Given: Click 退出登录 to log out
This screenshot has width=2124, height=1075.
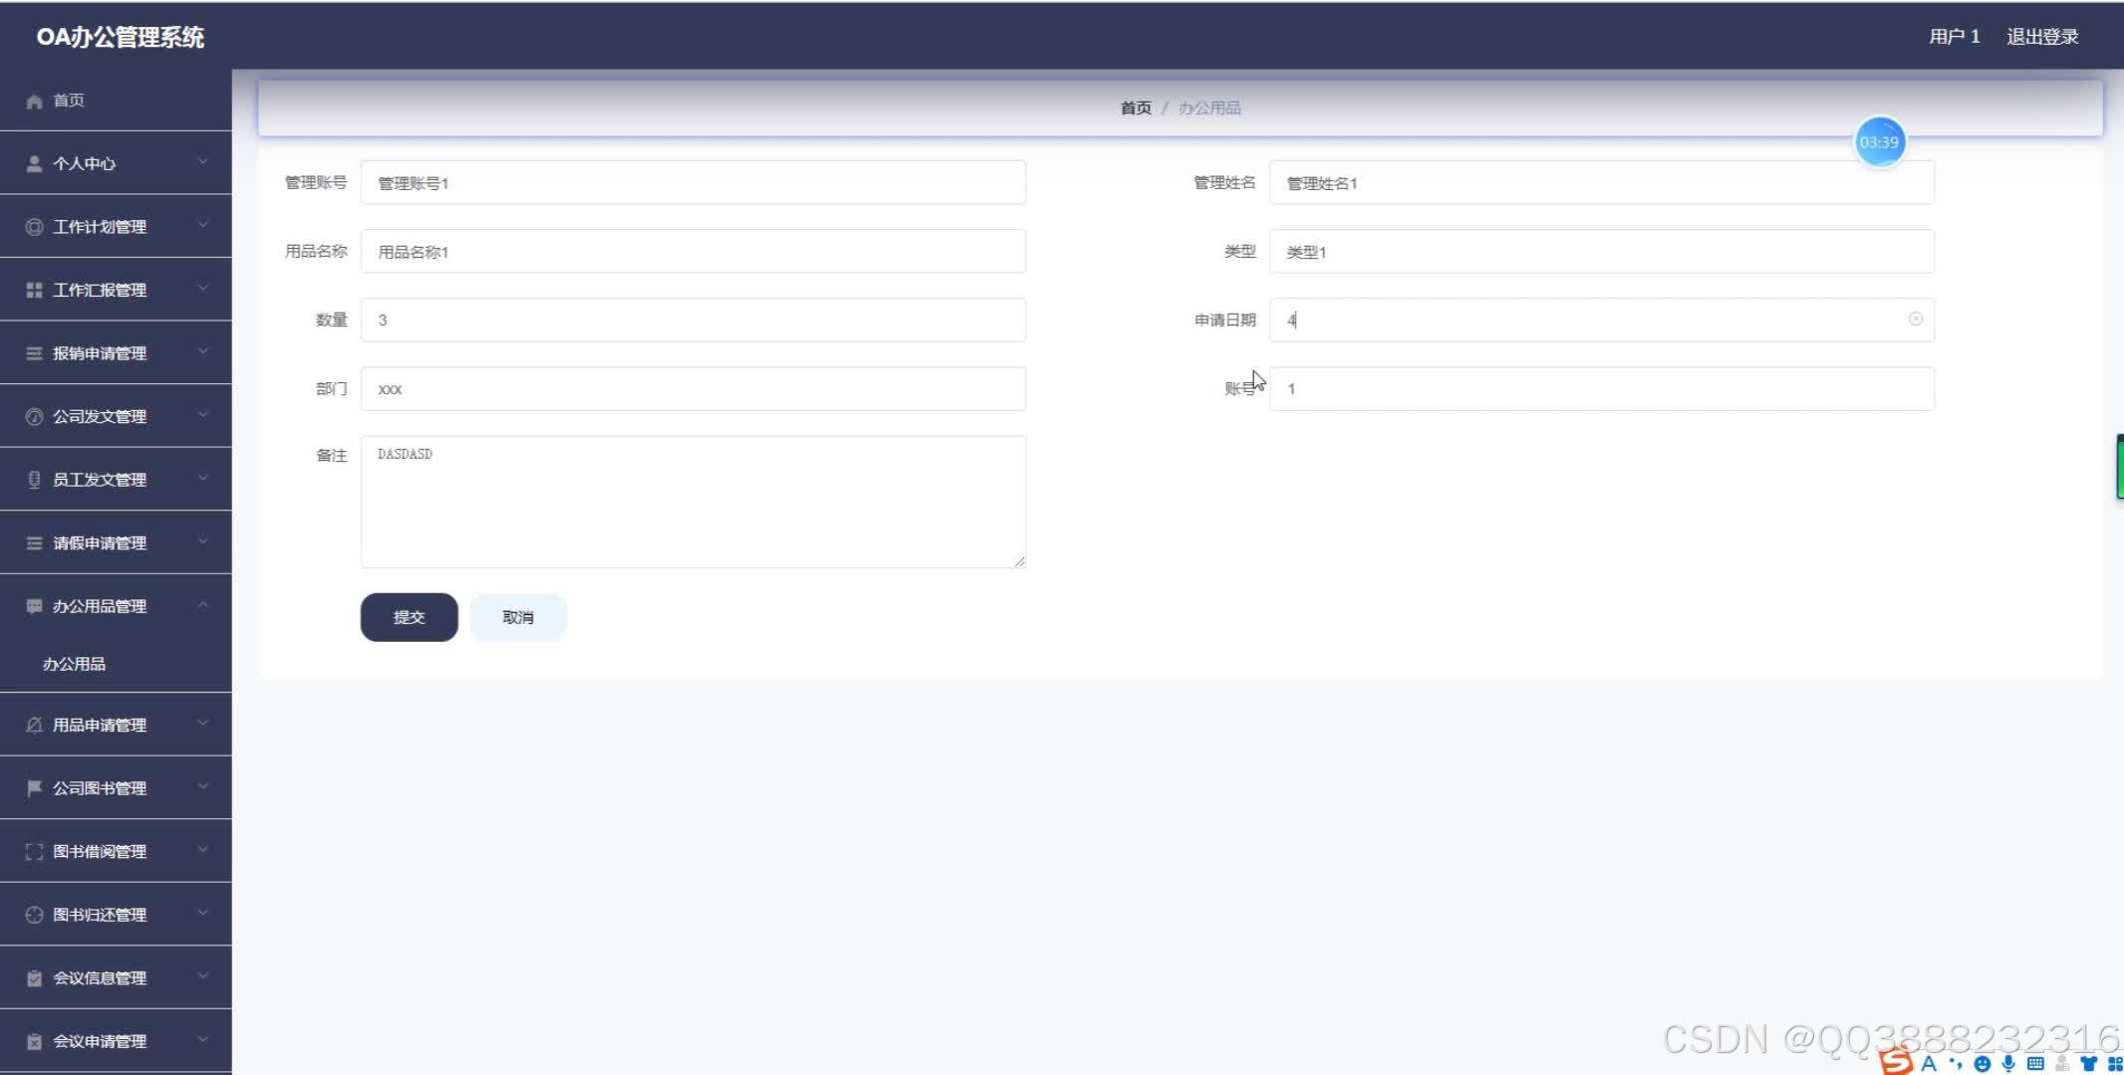Looking at the screenshot, I should coord(2041,36).
